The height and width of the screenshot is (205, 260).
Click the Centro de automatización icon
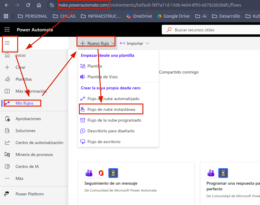click(7, 143)
